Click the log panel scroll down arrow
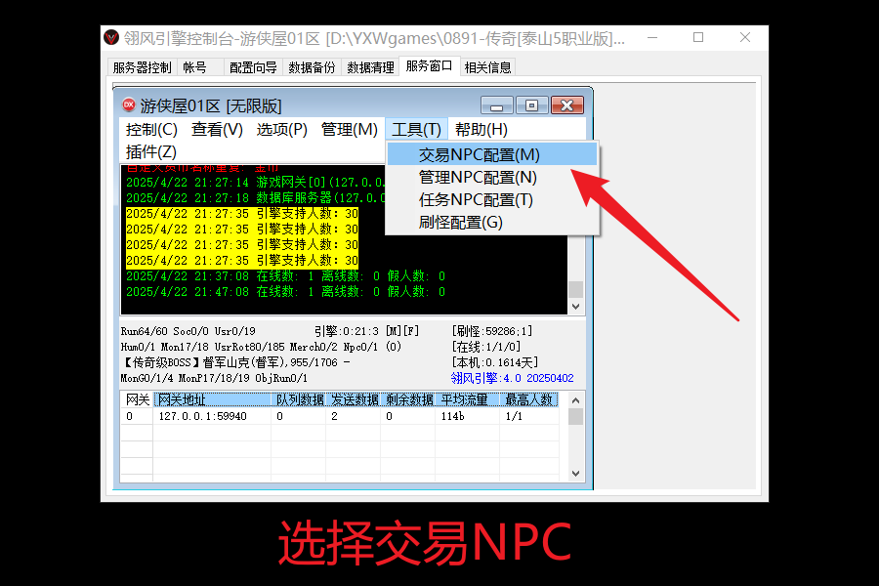Viewport: 879px width, 586px height. click(x=575, y=306)
